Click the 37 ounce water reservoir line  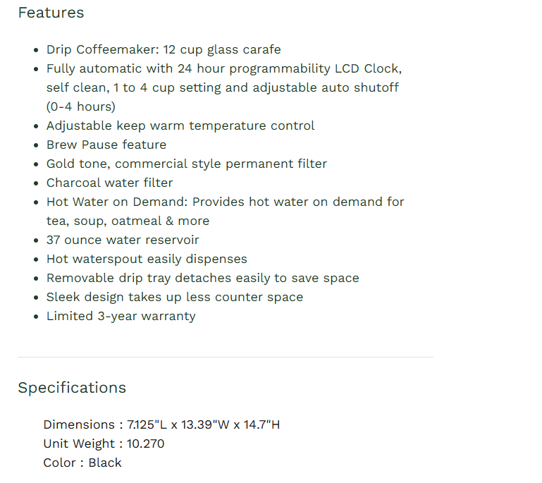[123, 240]
